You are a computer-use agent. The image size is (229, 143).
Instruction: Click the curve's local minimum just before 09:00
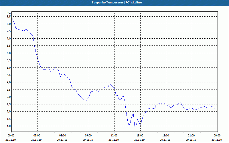click(x=85, y=101)
